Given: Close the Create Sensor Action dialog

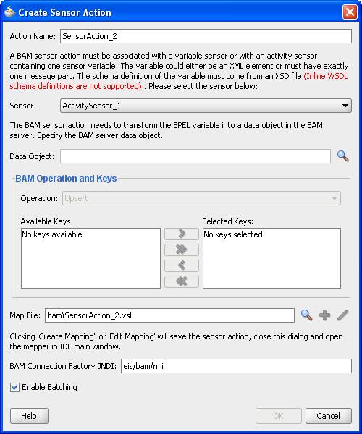Looking at the screenshot, I should coord(350,12).
